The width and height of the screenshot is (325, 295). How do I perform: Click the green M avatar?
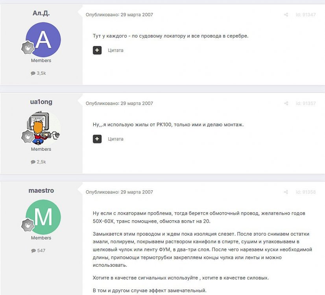point(43,217)
